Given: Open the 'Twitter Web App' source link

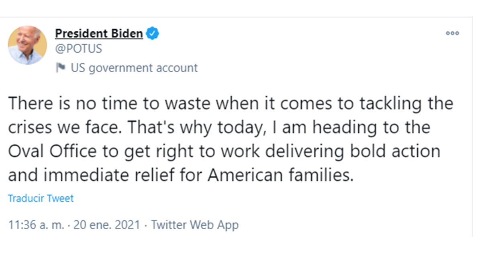Looking at the screenshot, I should pos(194,225).
